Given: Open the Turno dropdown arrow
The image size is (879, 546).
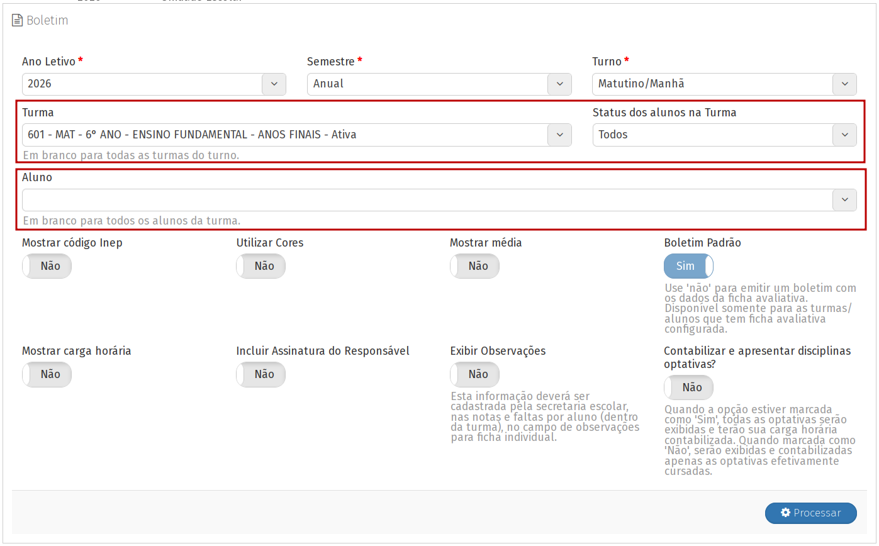Looking at the screenshot, I should [x=844, y=84].
